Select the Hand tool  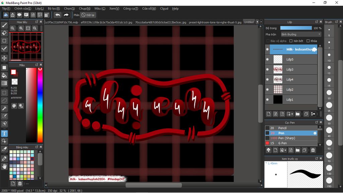point(4,166)
